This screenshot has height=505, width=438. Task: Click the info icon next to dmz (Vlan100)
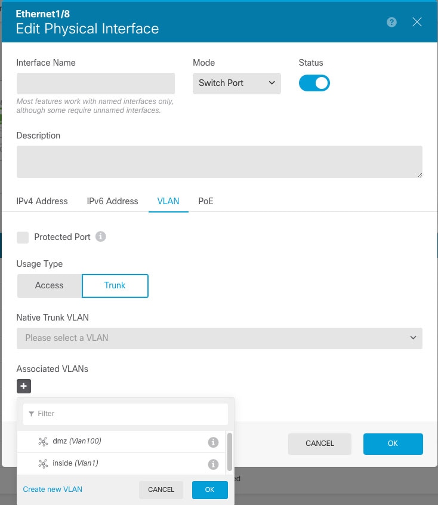213,442
